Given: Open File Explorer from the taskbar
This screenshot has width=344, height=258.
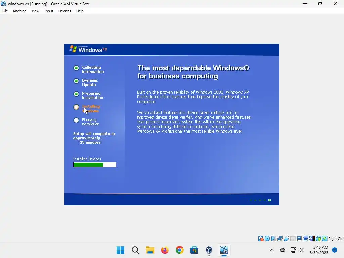Looking at the screenshot, I should [150, 250].
